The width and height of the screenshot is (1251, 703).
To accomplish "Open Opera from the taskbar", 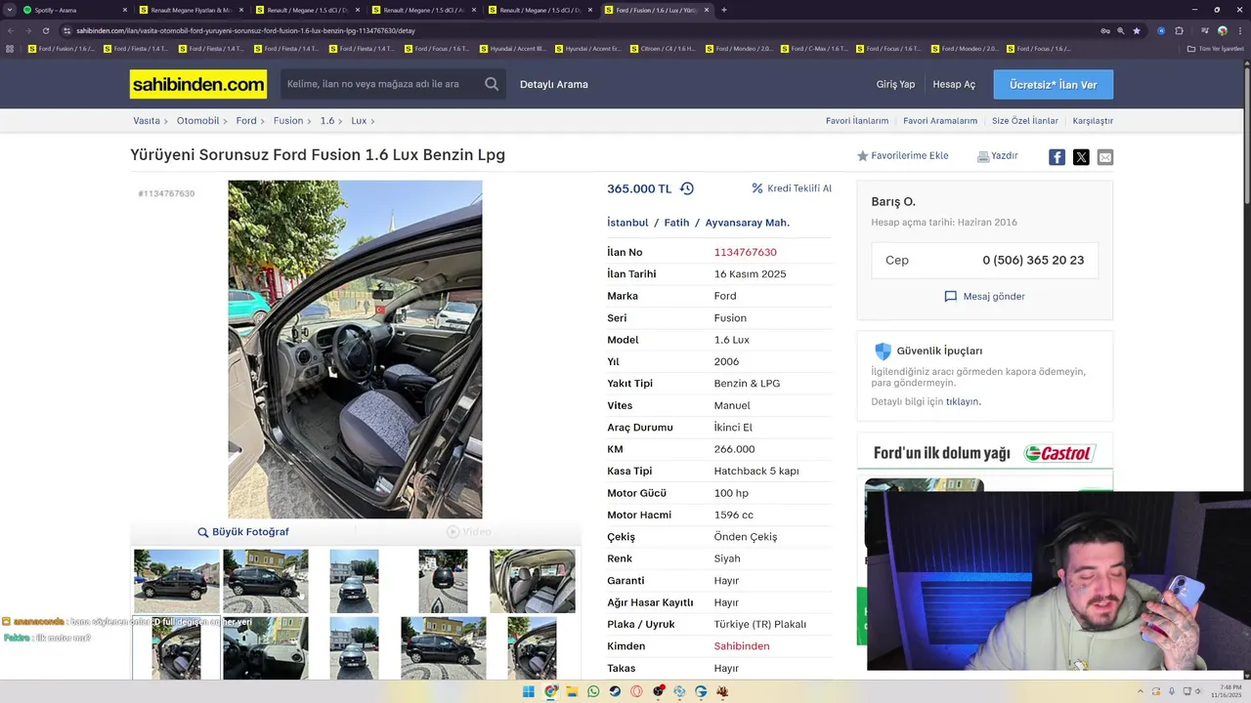I will click(636, 691).
